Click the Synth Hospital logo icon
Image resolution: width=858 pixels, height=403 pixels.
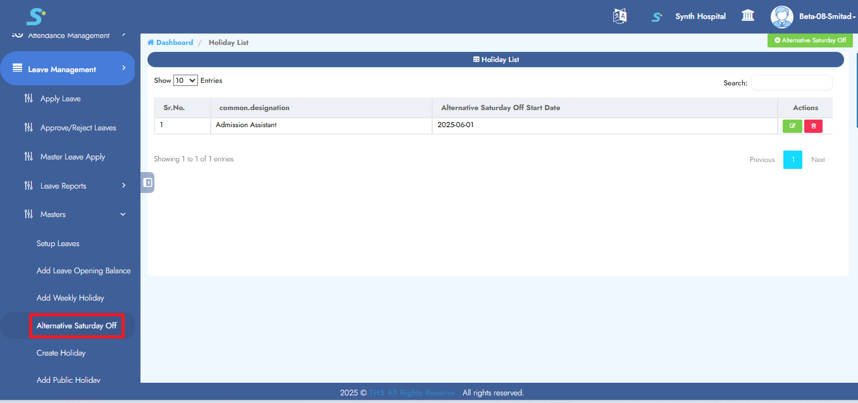(657, 17)
